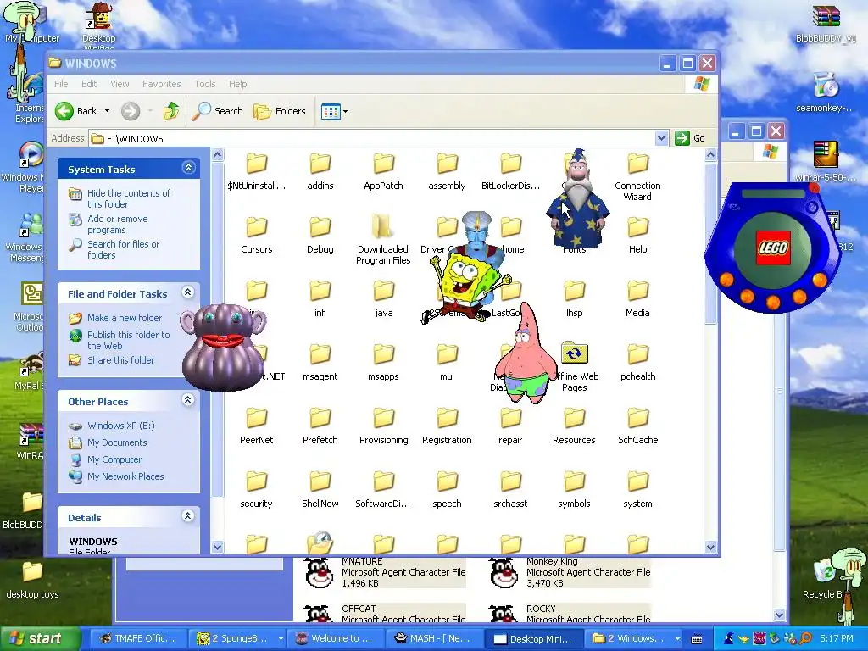
Task: Collapse the File and Folder Tasks panel
Action: pyautogui.click(x=188, y=292)
